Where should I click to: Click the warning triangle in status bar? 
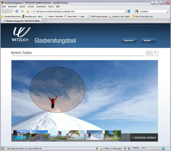tap(101, 149)
